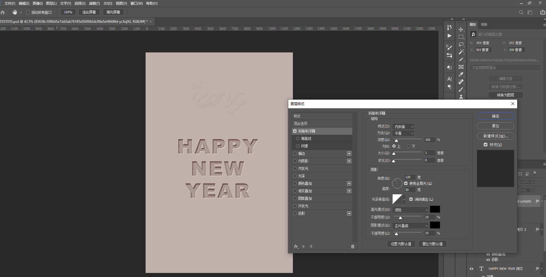This screenshot has height=277, width=546.
Task: Open the Character panel icon
Action: point(449,79)
